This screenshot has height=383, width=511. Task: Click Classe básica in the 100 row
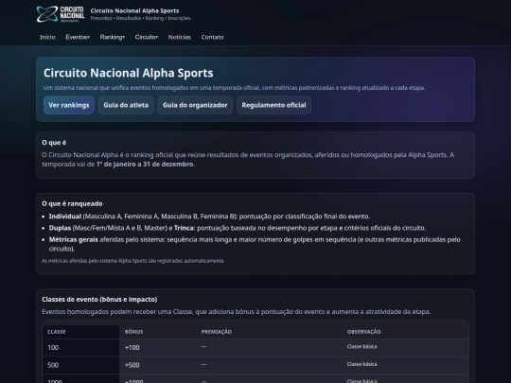point(361,346)
